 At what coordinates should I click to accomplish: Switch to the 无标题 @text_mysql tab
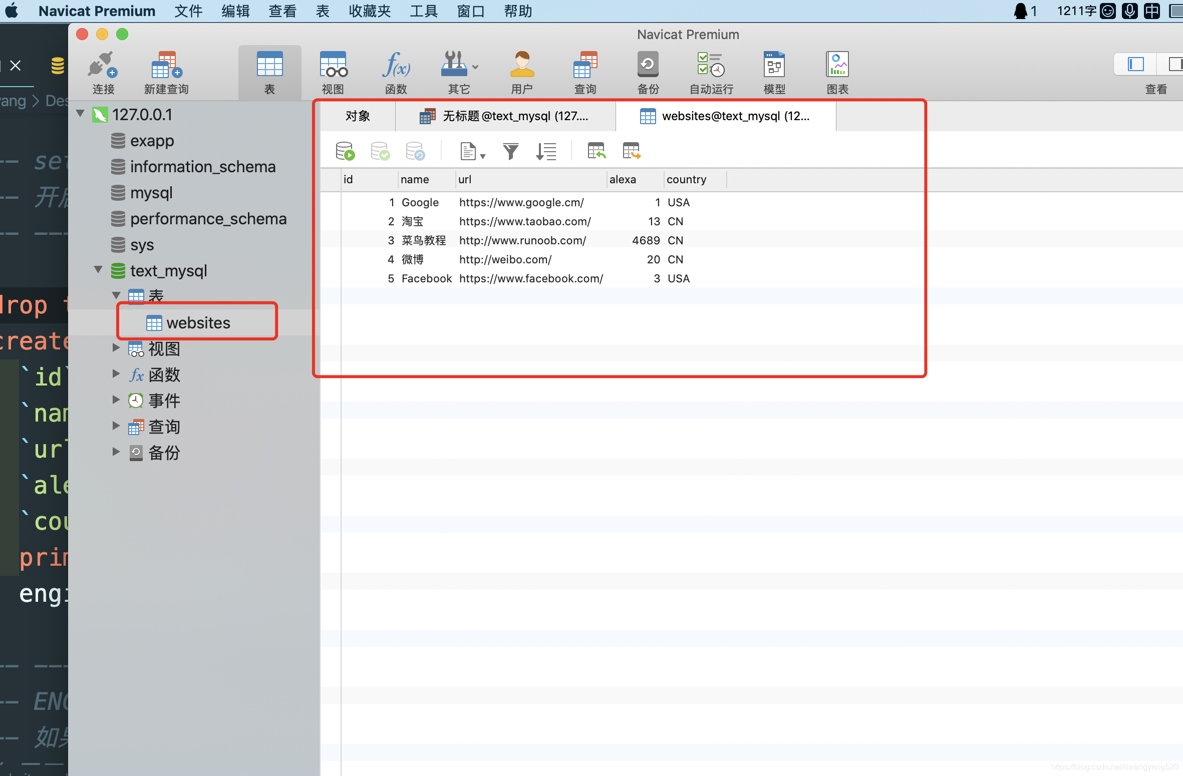pyautogui.click(x=505, y=116)
